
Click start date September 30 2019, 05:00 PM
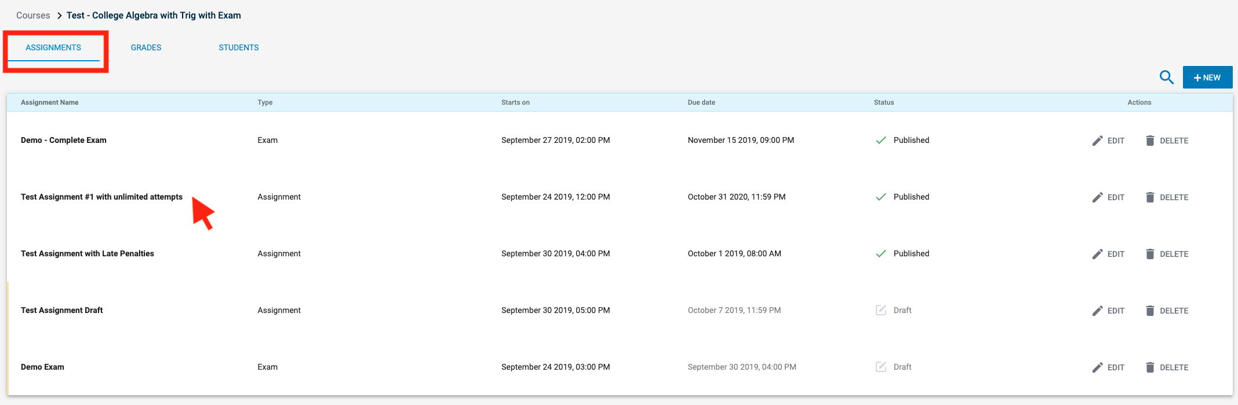[555, 310]
